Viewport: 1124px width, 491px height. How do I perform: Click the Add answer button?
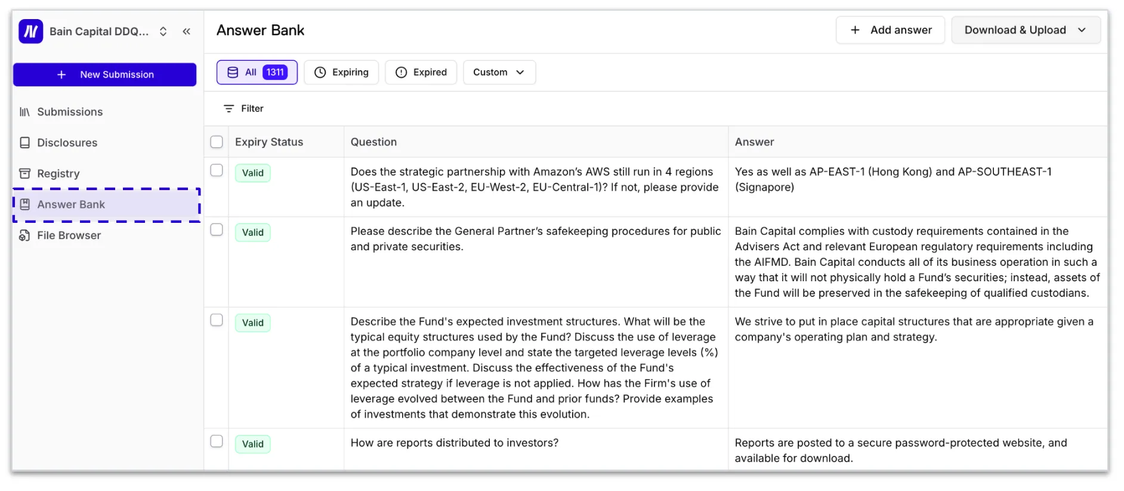pos(890,30)
